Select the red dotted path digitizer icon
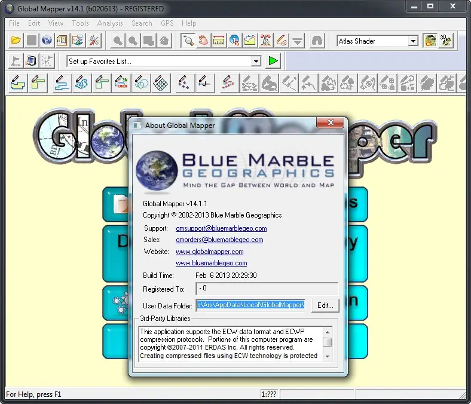This screenshot has height=404, width=471. [x=228, y=82]
